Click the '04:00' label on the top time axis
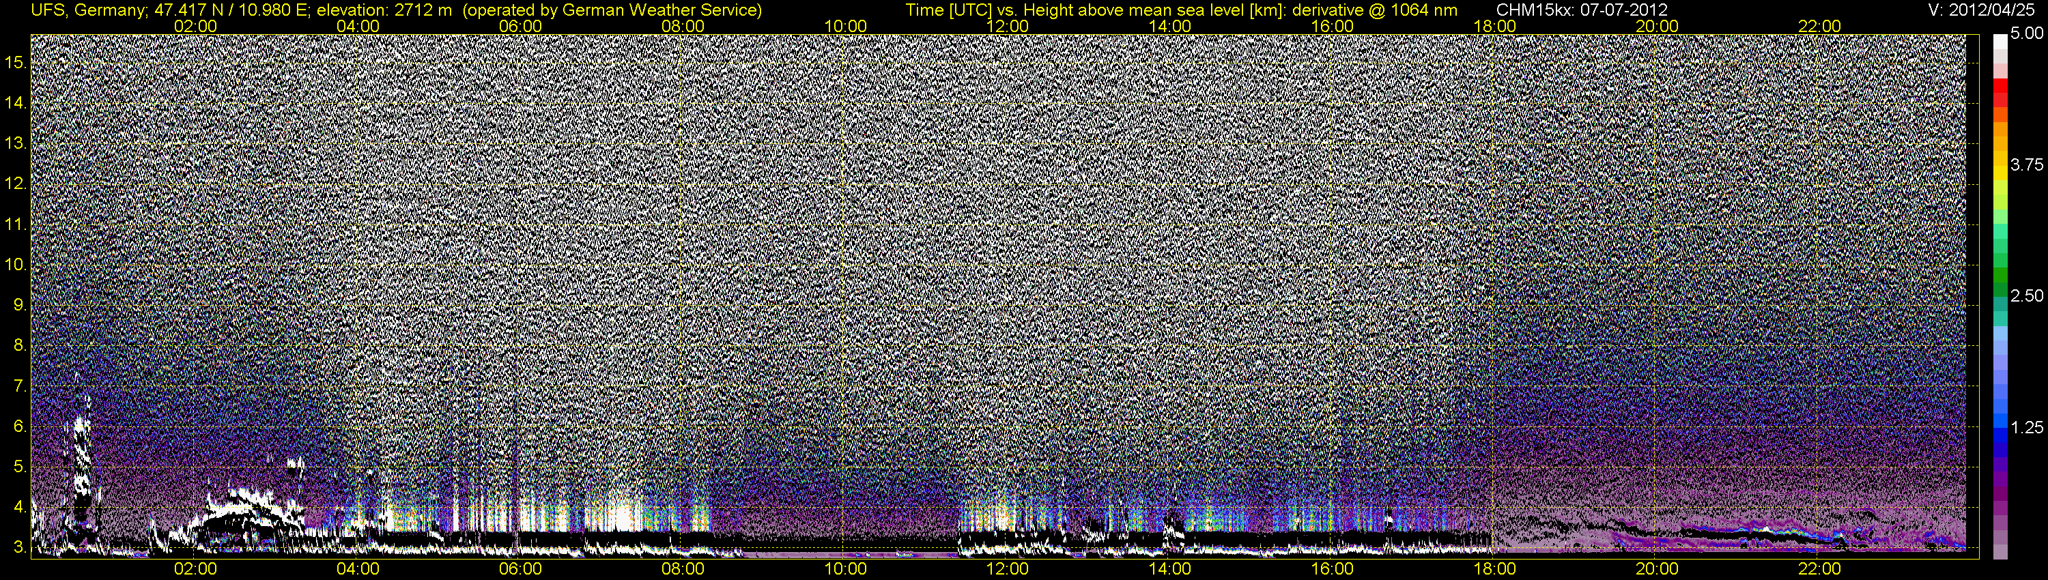Viewport: 2048px width, 580px height. [x=358, y=27]
